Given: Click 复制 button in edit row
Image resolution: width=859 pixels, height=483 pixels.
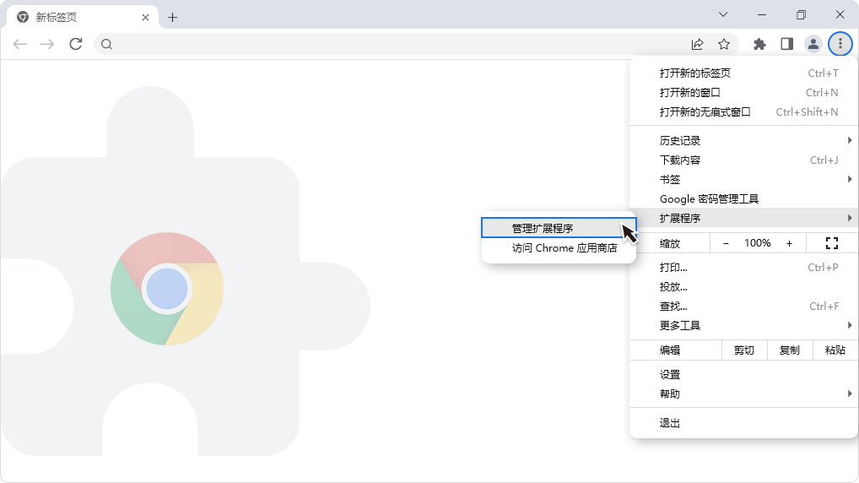Looking at the screenshot, I should (x=790, y=350).
